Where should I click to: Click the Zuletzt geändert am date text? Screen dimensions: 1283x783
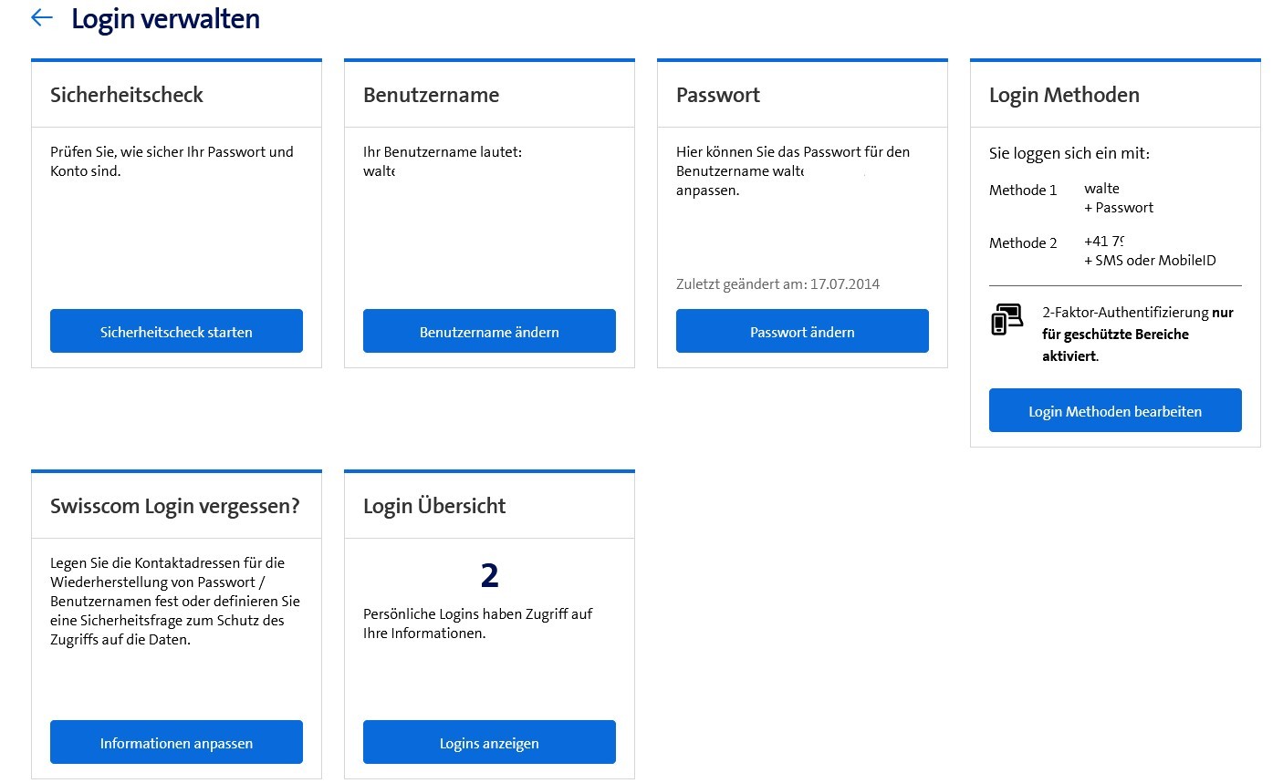777,283
